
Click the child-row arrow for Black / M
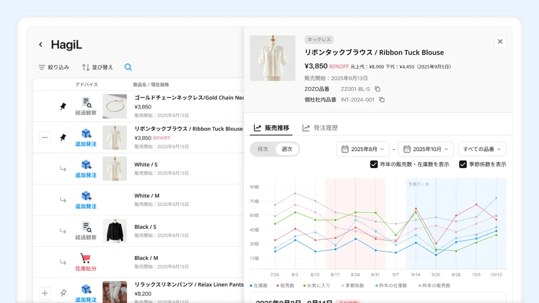63,262
